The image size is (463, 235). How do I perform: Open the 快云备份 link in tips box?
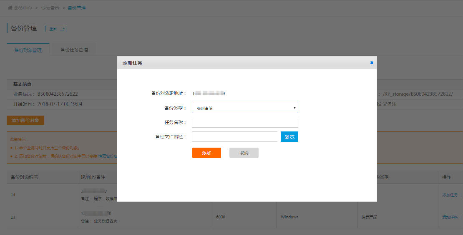pyautogui.click(x=108, y=156)
